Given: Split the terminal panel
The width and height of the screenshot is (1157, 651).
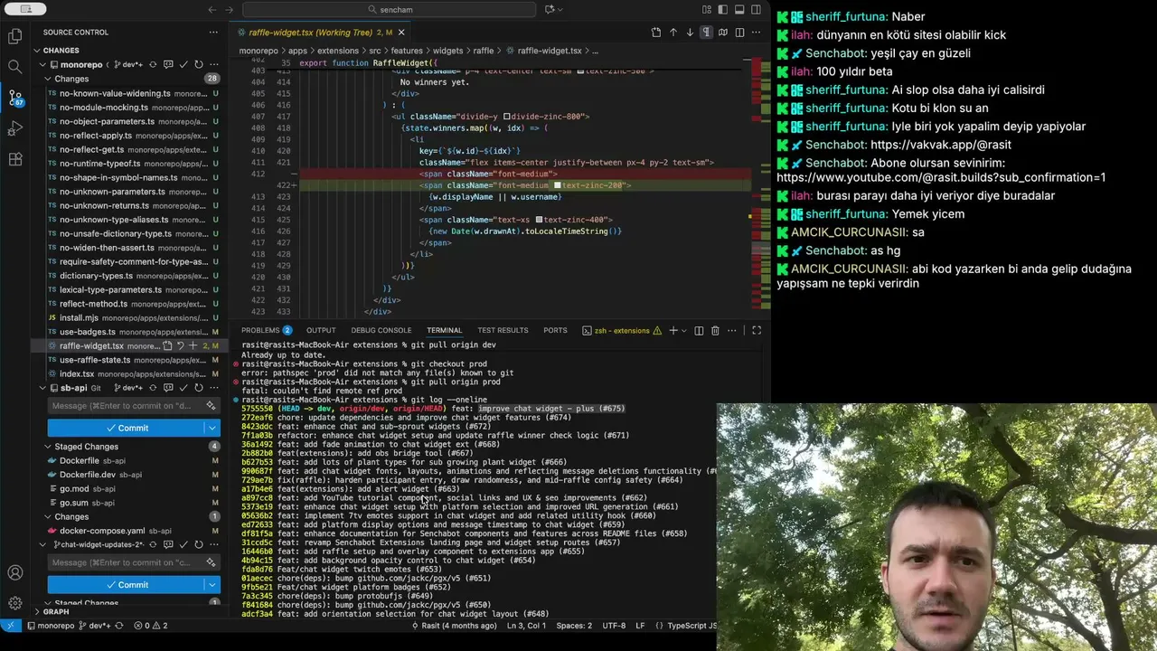Looking at the screenshot, I should (x=699, y=331).
